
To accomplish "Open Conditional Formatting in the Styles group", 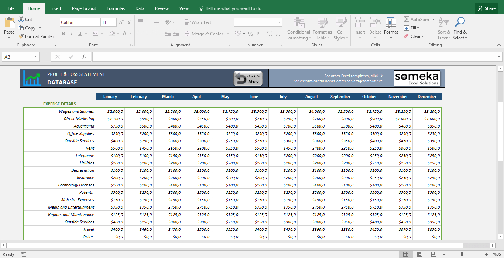I will click(298, 28).
